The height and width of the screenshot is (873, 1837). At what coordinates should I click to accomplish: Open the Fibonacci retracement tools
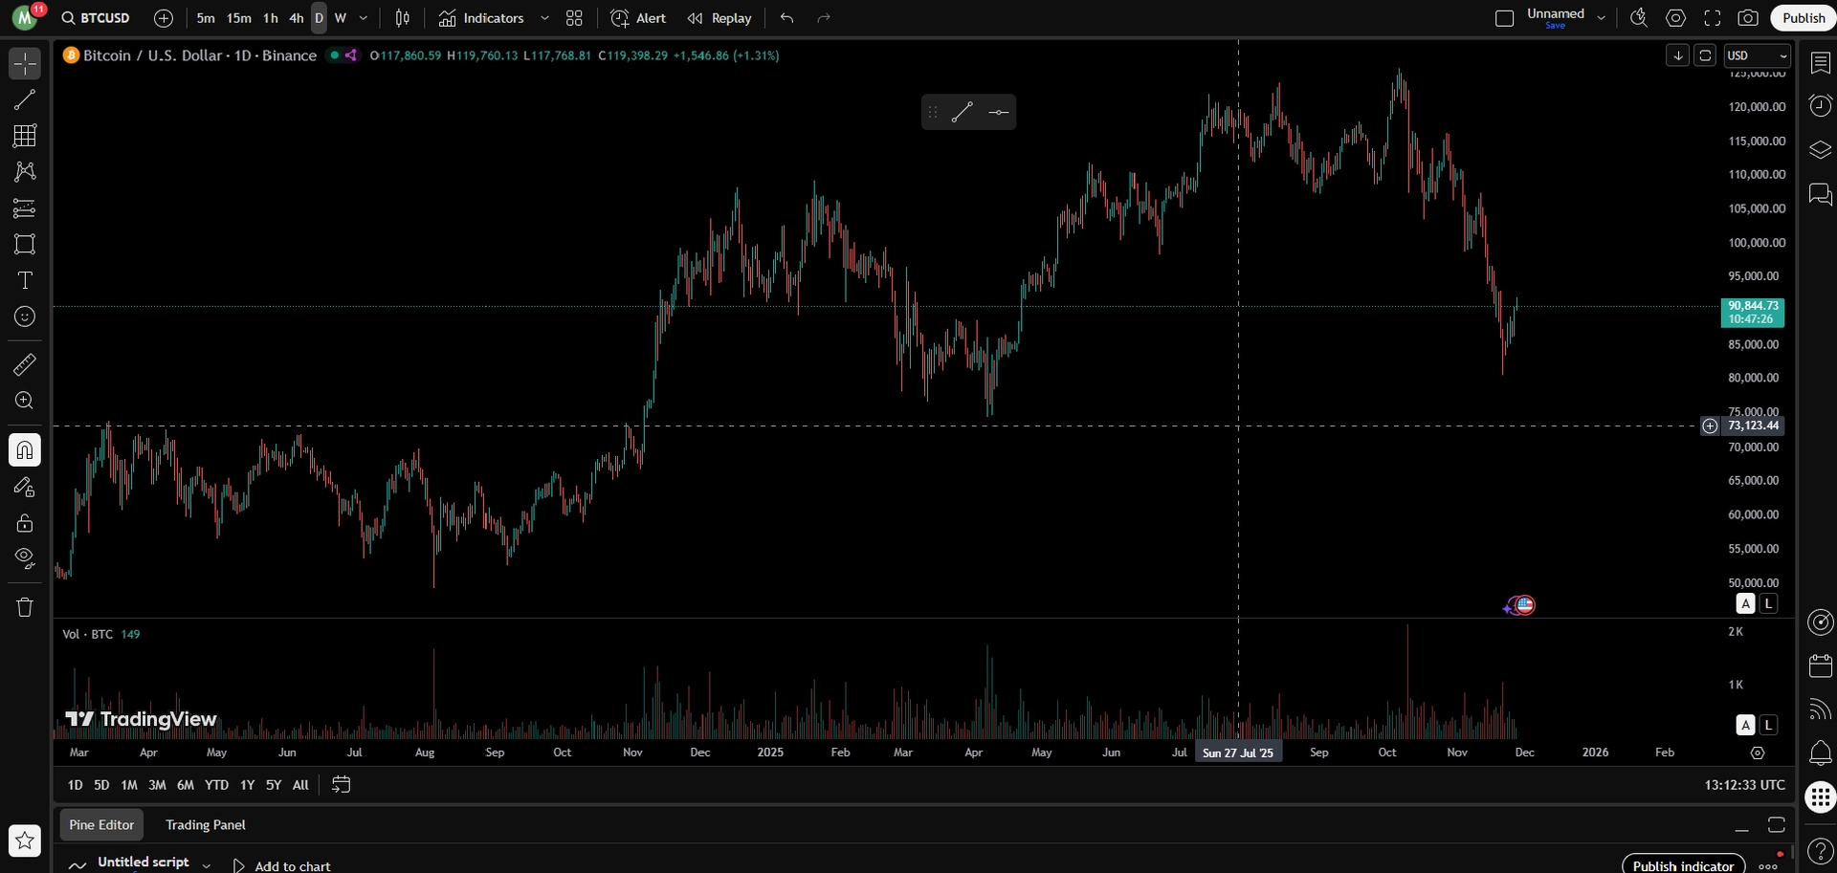pos(25,136)
